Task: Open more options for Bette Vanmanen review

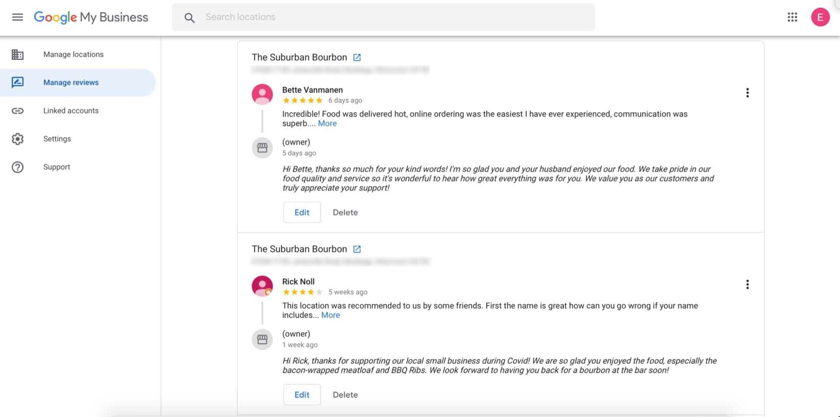Action: coord(747,93)
